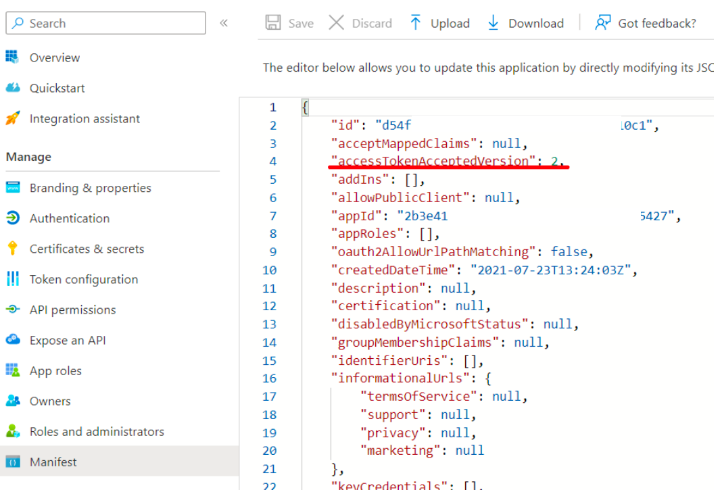Click the "termsOfService" line
The height and width of the screenshot is (492, 722).
tap(444, 396)
